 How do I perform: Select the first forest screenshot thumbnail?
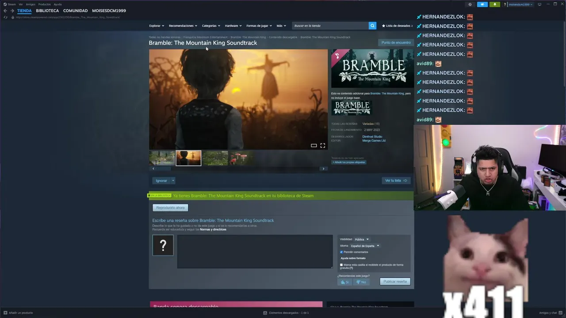(x=162, y=158)
